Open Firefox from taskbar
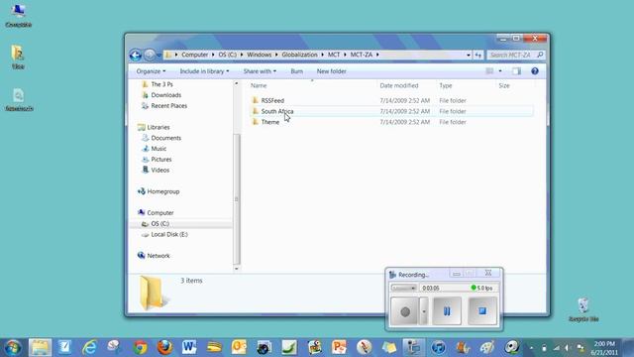 tap(165, 347)
